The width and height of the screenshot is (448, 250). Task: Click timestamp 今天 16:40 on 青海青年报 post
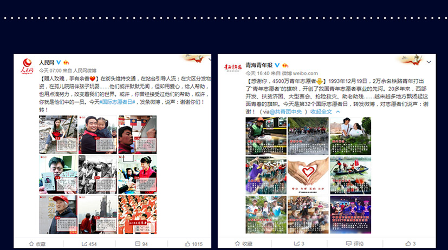coord(258,74)
